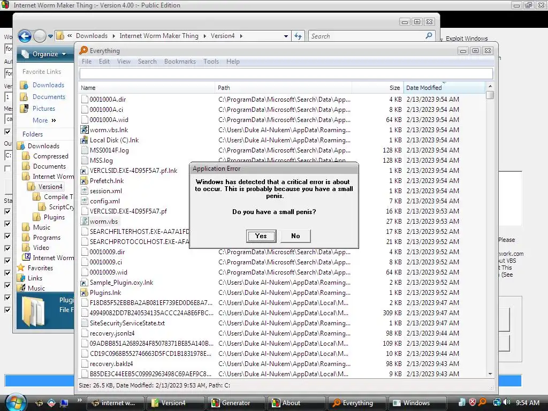548x411 pixels.
Task: Click Yes in the Application Error dialog
Action: 261,236
